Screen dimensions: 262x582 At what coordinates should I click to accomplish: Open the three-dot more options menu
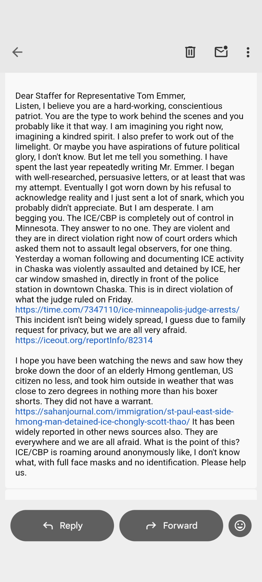point(248,52)
